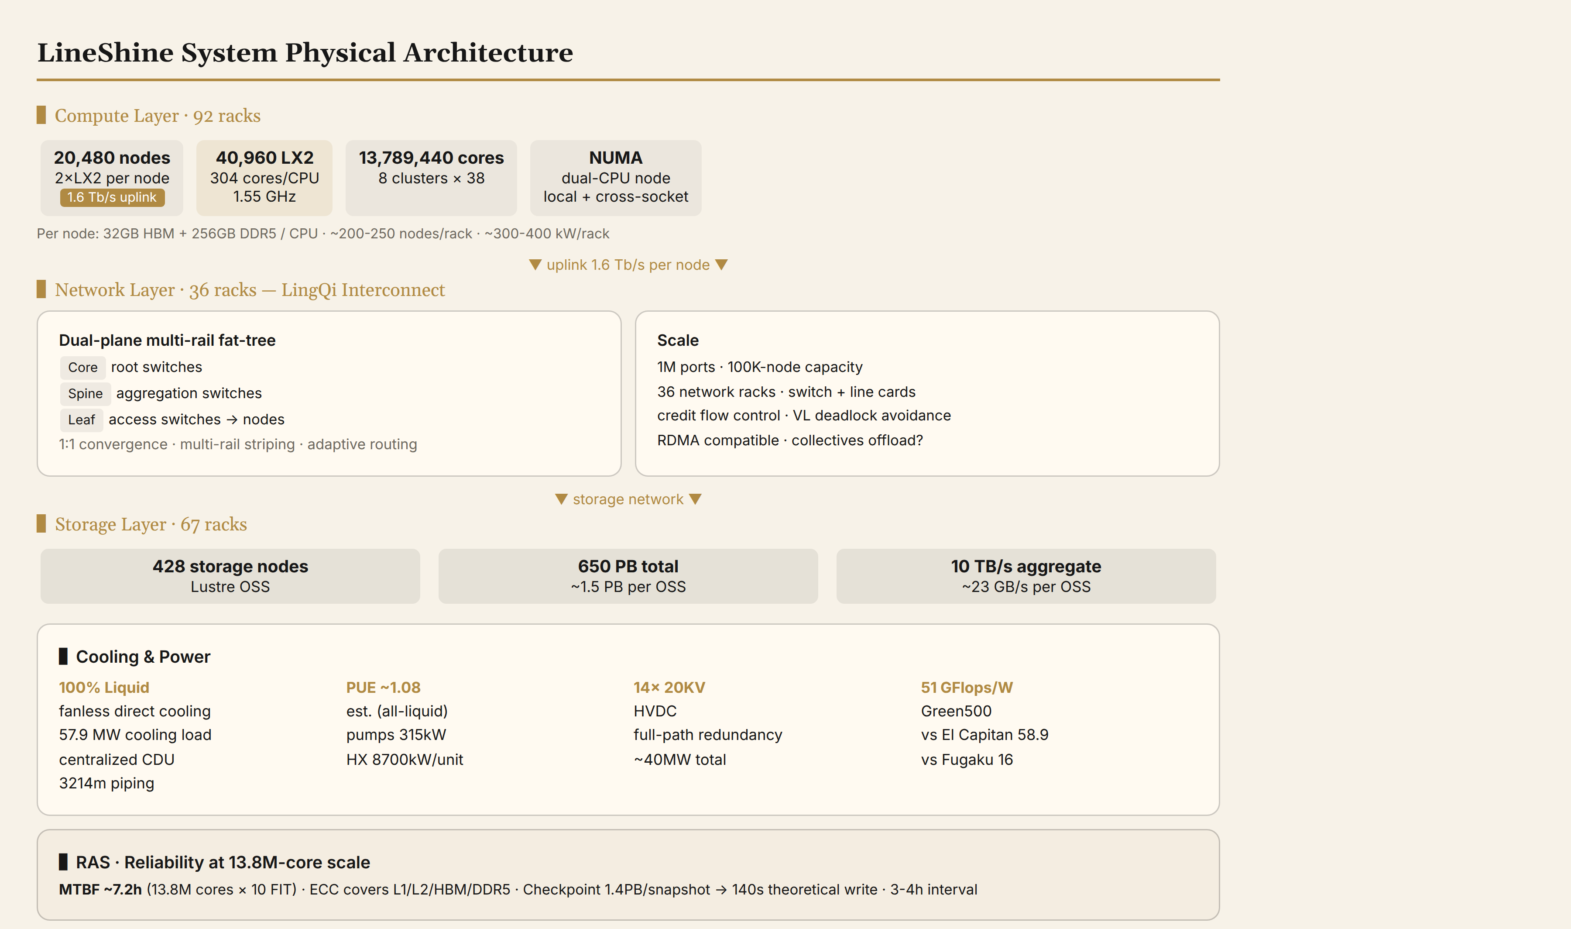This screenshot has height=929, width=1571.
Task: Click the gold marker beside Storage Layer heading
Action: [41, 524]
